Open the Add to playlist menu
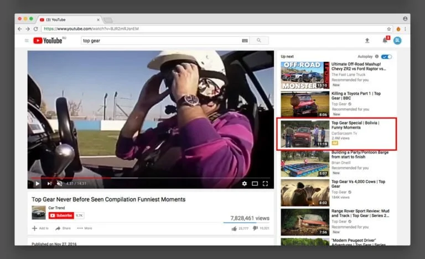Image resolution: width=425 pixels, height=259 pixels. point(40,228)
